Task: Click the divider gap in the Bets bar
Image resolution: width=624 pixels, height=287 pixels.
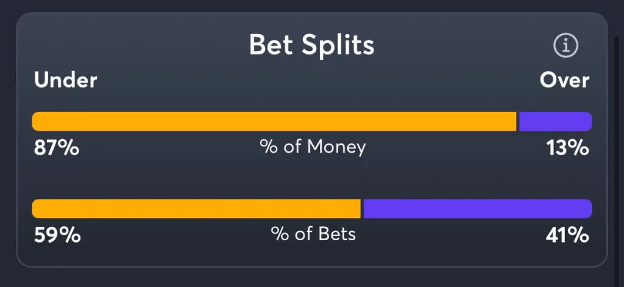Action: click(362, 209)
